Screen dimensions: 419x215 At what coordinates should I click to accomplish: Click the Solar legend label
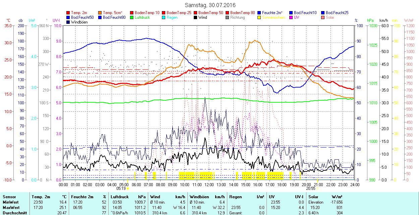tap(330, 17)
